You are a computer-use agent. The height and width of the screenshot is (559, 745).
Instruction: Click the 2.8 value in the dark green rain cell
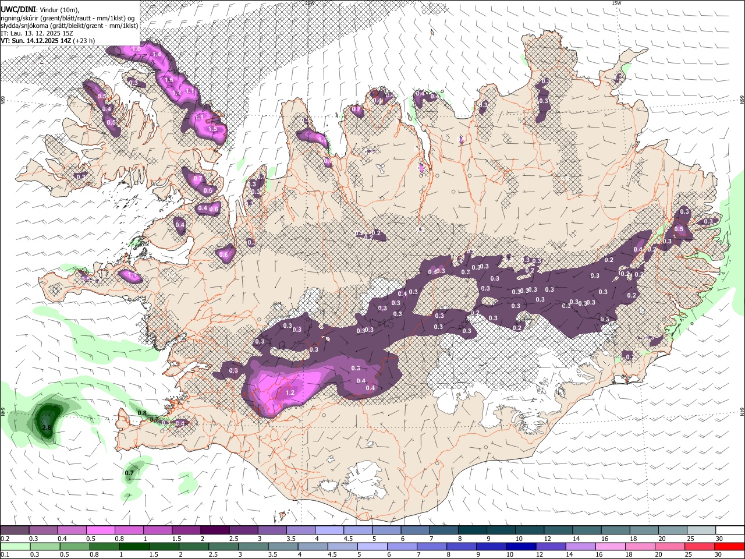(47, 427)
